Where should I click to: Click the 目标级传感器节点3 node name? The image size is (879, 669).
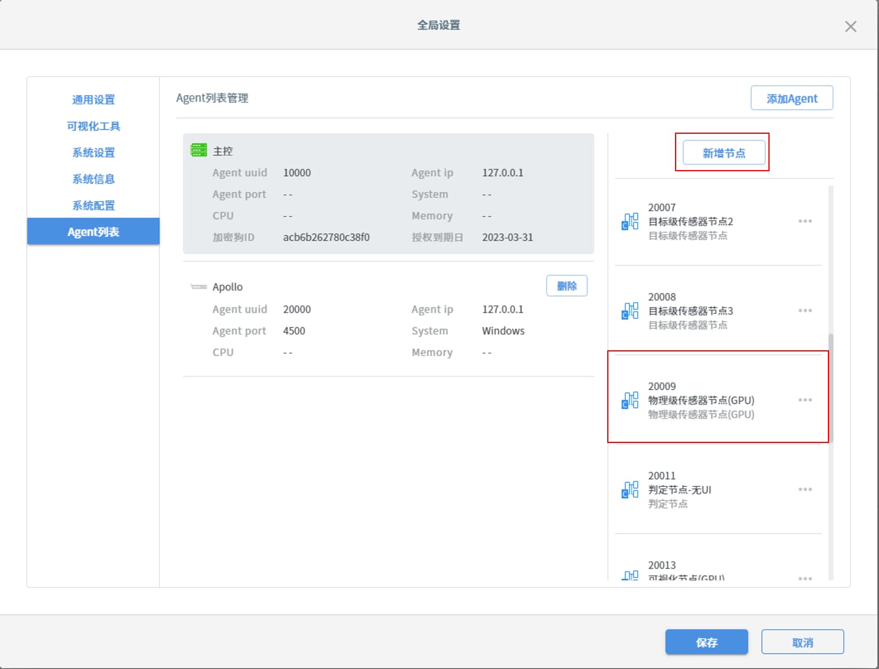pyautogui.click(x=690, y=310)
